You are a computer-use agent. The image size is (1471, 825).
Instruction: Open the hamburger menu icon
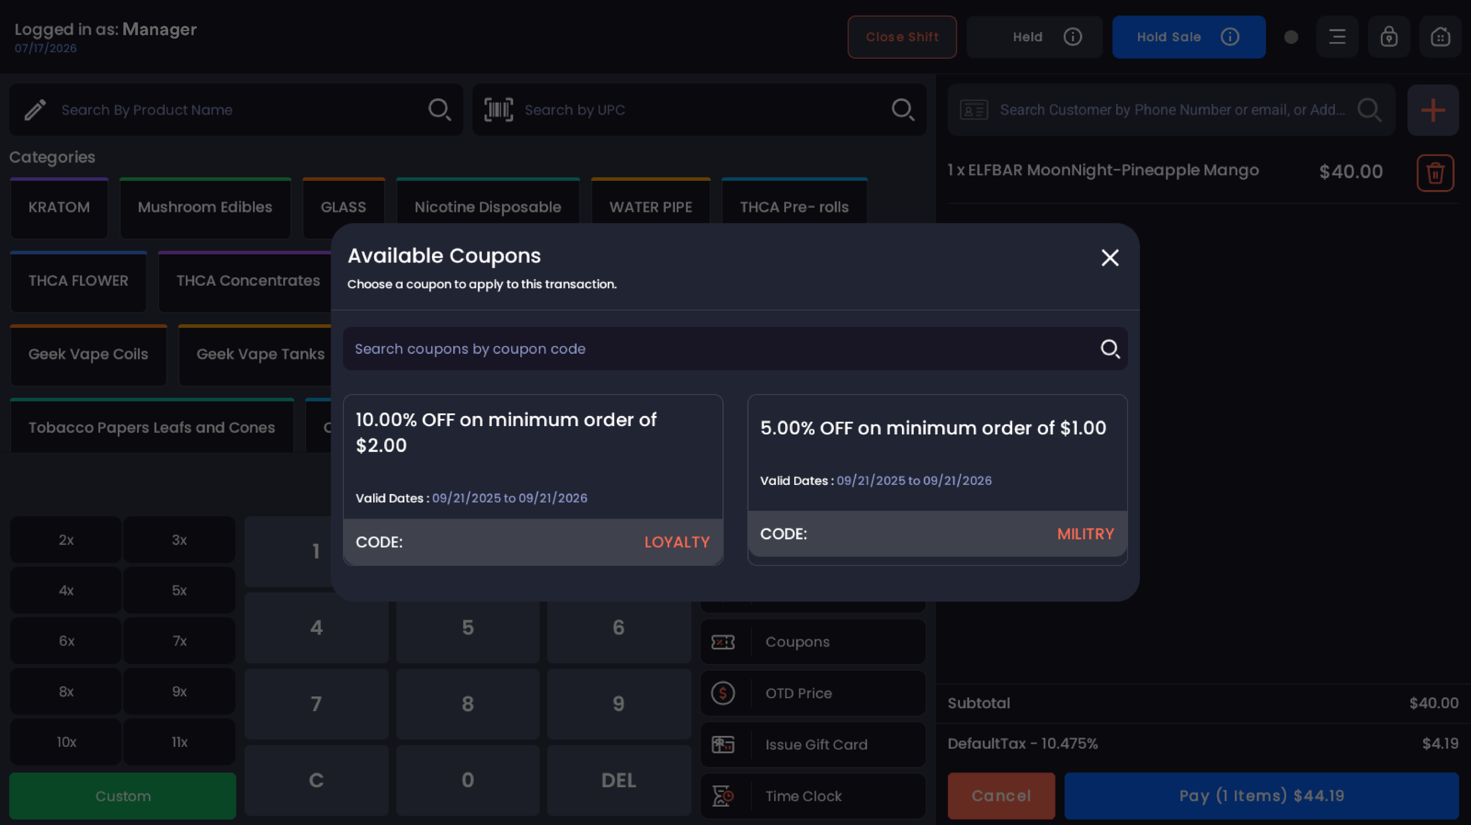pos(1337,37)
